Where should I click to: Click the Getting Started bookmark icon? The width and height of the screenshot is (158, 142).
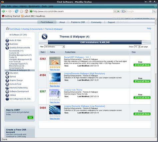3,16
